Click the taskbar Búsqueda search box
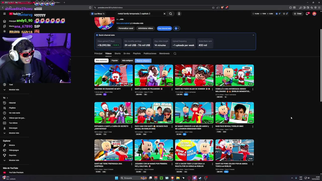 coord(133,178)
